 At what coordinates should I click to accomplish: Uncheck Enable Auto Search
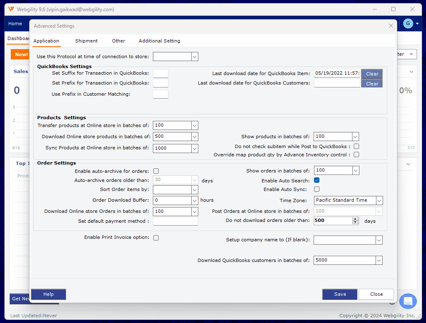pyautogui.click(x=317, y=180)
